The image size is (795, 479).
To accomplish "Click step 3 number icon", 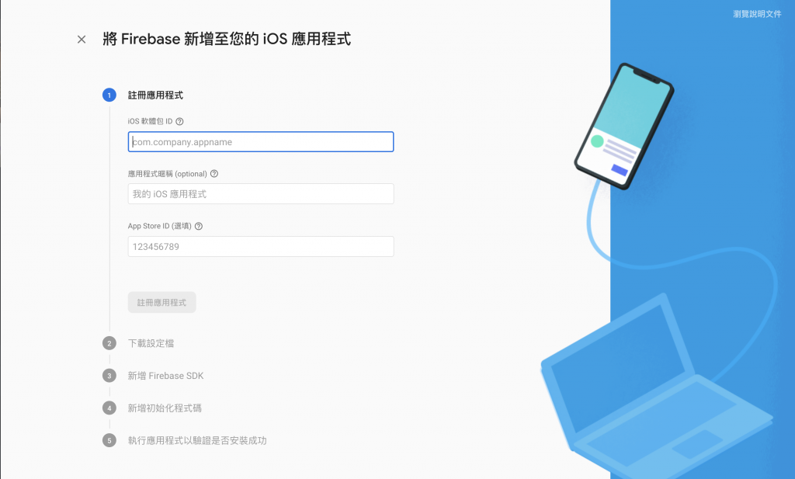I will click(x=109, y=376).
